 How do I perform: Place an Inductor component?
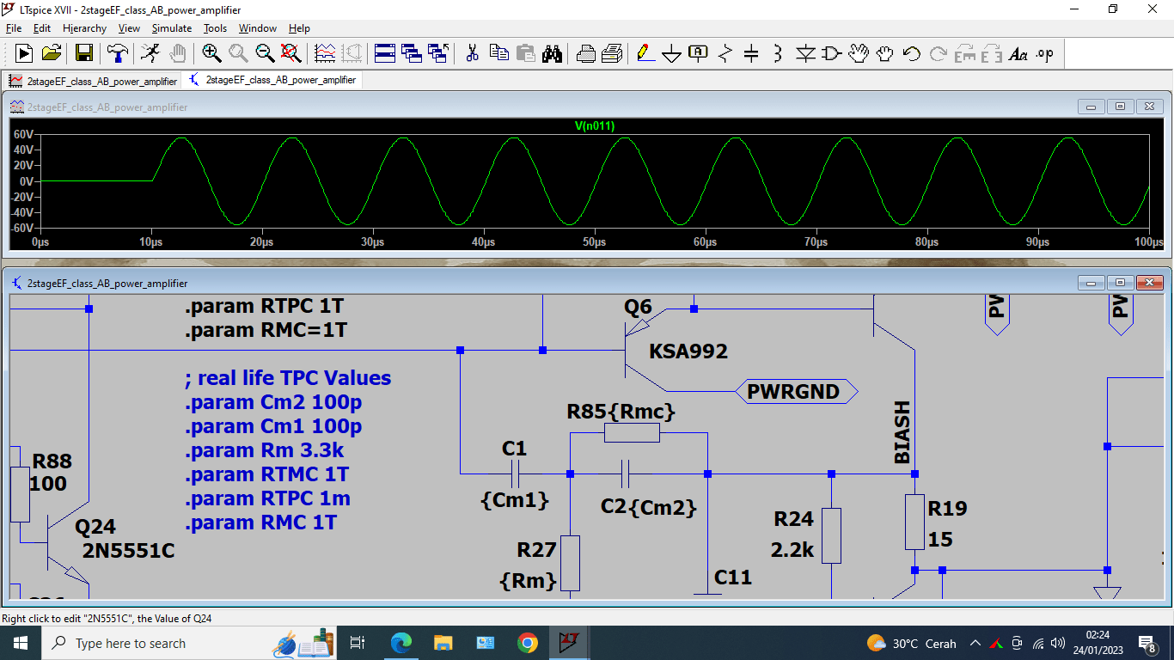[778, 53]
